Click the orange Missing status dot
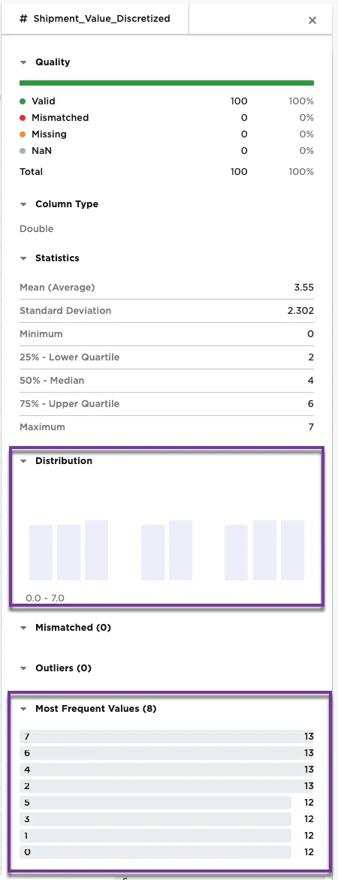 coord(23,134)
